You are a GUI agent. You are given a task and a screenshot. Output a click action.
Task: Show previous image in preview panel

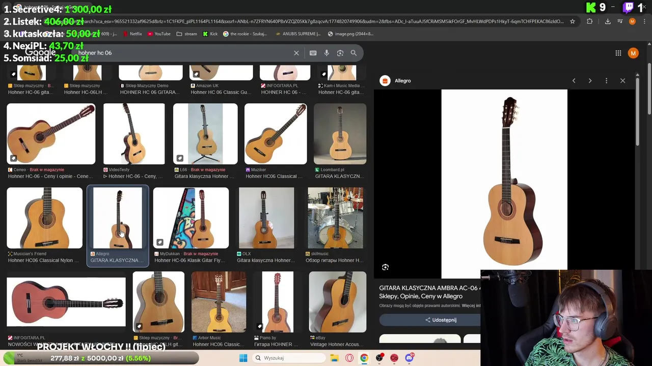574,81
